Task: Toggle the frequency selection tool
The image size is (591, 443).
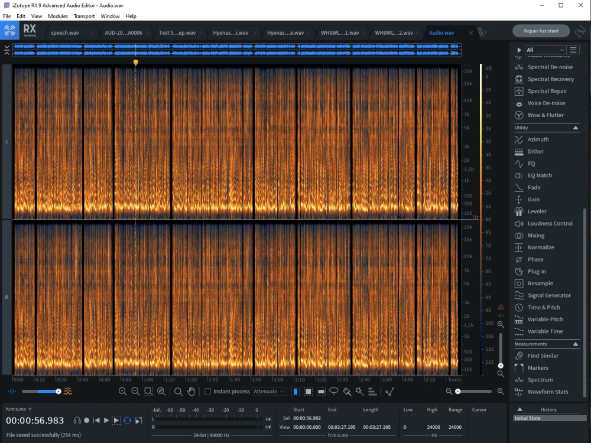Action: click(x=321, y=392)
